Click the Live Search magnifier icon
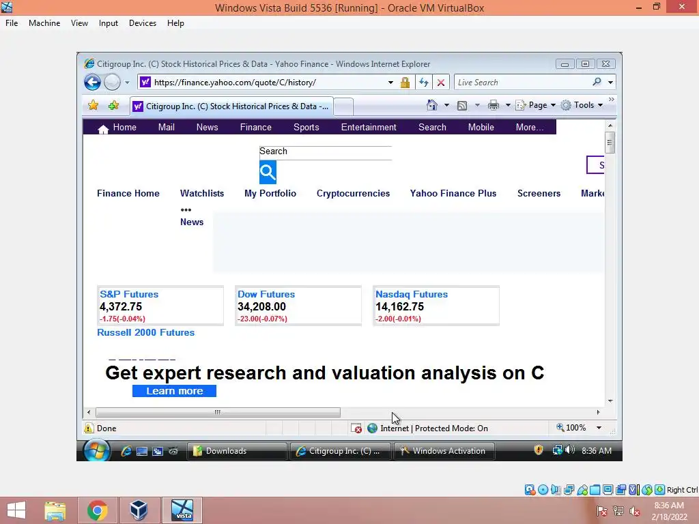699x524 pixels. [x=597, y=82]
